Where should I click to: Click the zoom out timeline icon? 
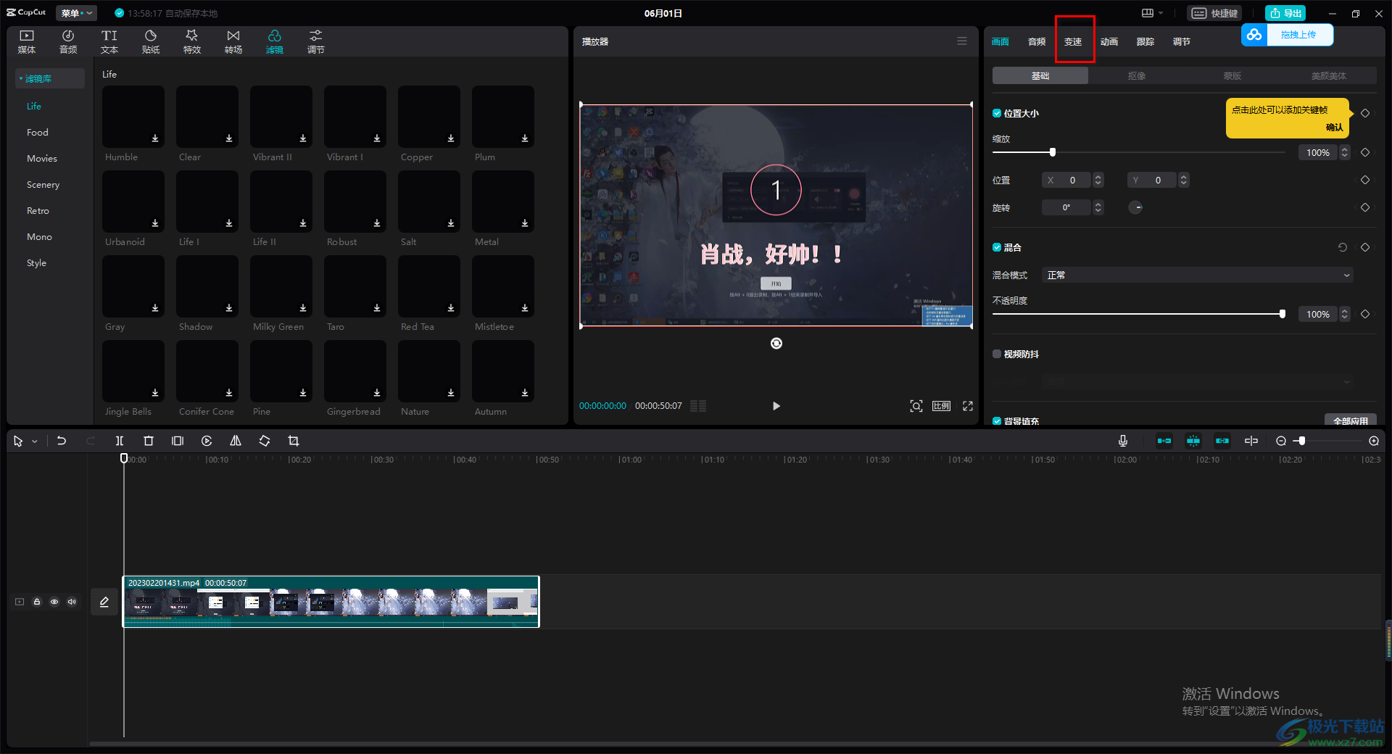coord(1281,441)
